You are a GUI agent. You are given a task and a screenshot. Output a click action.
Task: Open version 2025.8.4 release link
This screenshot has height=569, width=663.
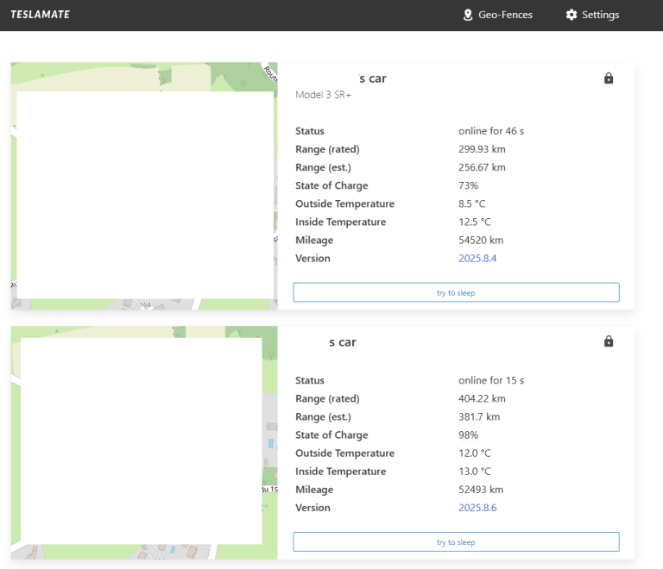[x=477, y=259]
